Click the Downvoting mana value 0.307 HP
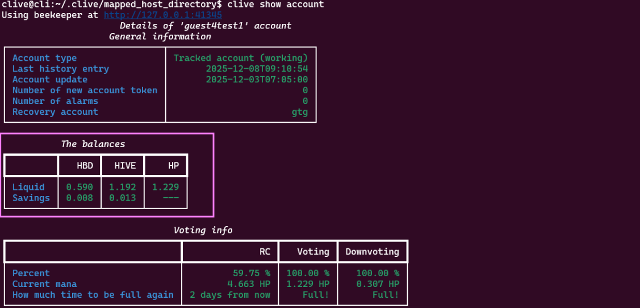640x308 pixels. [378, 284]
